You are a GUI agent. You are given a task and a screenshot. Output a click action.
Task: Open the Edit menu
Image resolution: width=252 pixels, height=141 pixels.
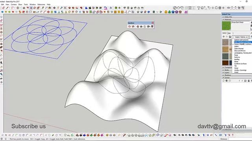click(2, 4)
